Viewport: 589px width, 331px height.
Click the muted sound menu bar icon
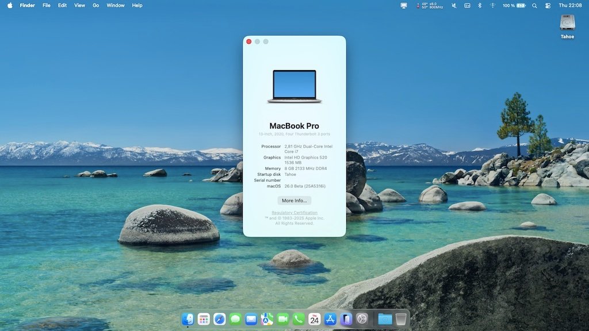pyautogui.click(x=454, y=6)
